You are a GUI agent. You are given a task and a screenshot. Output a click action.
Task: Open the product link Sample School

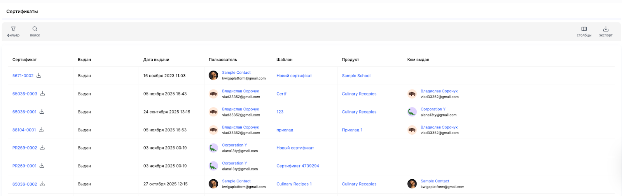pyautogui.click(x=356, y=76)
